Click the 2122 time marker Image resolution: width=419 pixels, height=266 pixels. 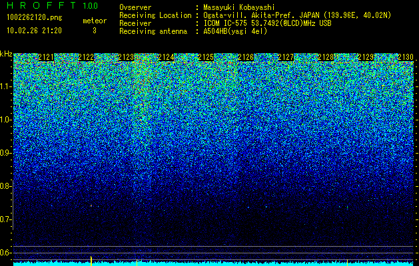[86, 57]
